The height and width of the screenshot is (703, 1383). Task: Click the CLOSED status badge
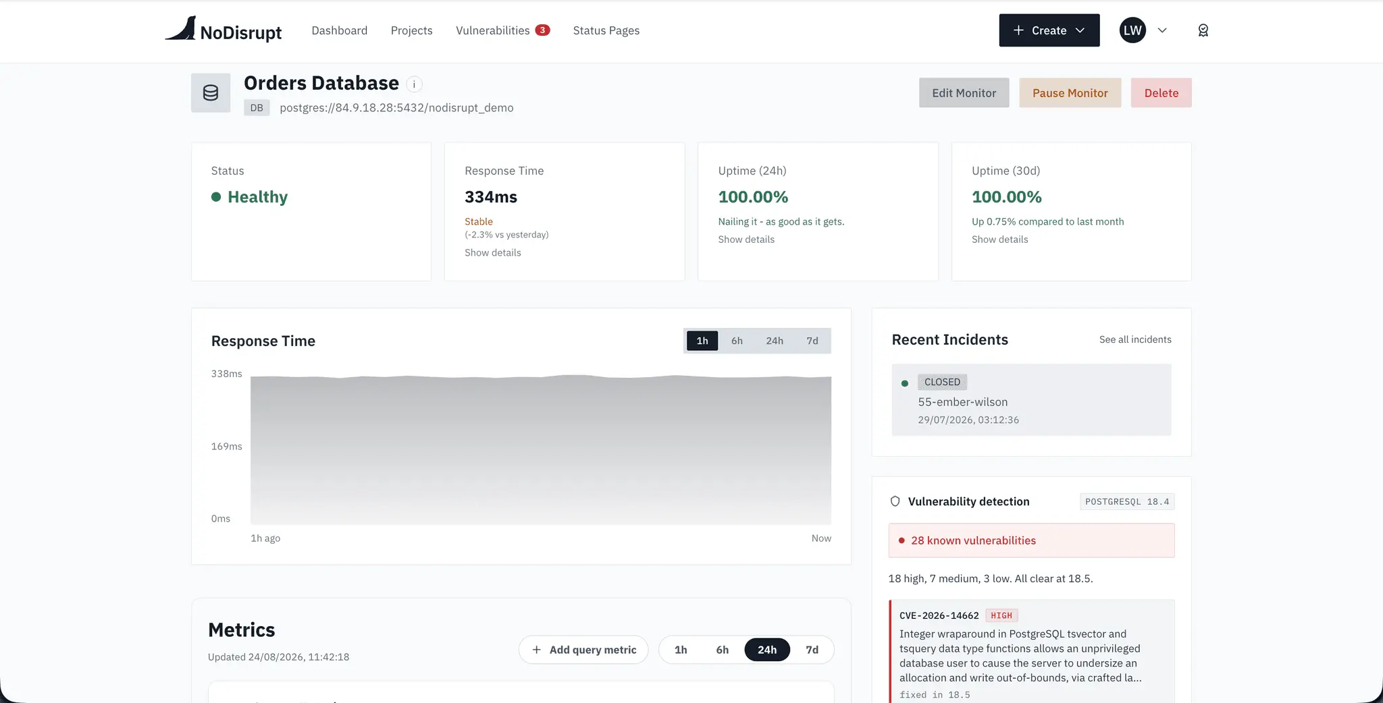point(942,382)
